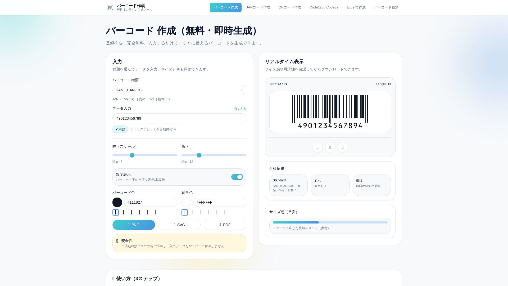This screenshot has height=286, width=508.
Task: Click the barcode site logo icon
Action: tap(110, 7)
